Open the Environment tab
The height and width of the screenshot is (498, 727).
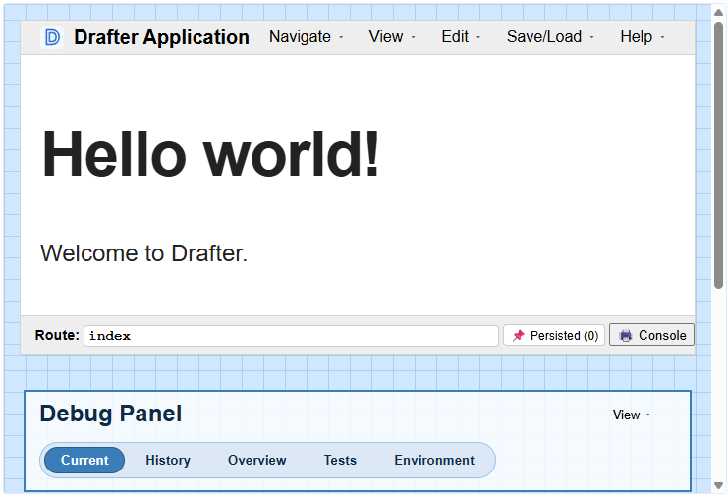434,460
